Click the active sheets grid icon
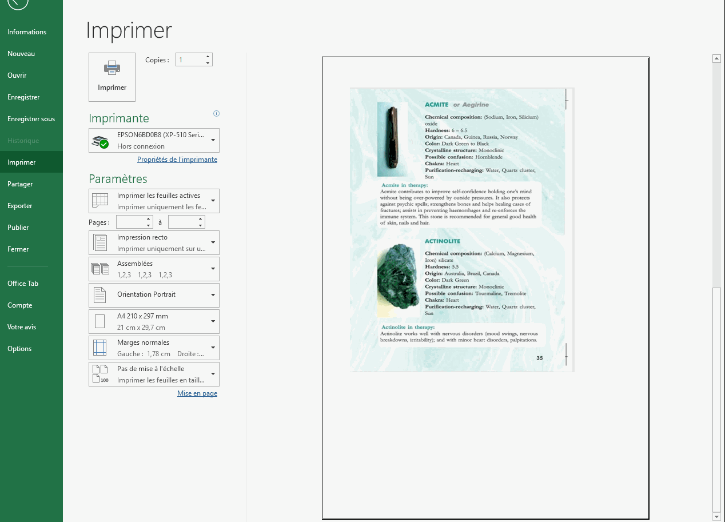This screenshot has width=725, height=522. pos(100,201)
